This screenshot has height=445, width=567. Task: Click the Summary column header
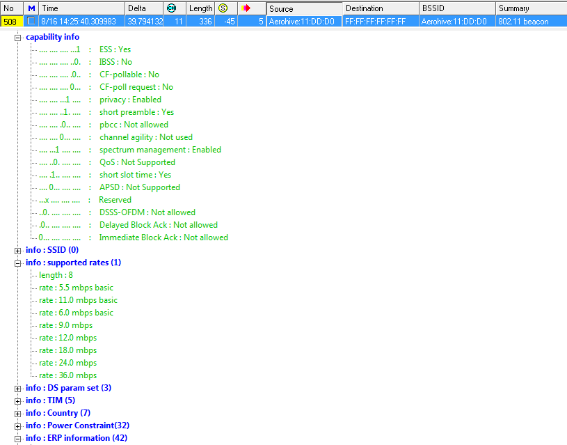(x=530, y=8)
